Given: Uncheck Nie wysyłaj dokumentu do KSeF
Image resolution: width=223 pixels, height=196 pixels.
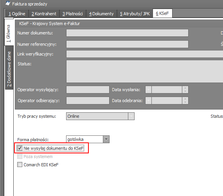Looking at the screenshot, I should click(20, 148).
